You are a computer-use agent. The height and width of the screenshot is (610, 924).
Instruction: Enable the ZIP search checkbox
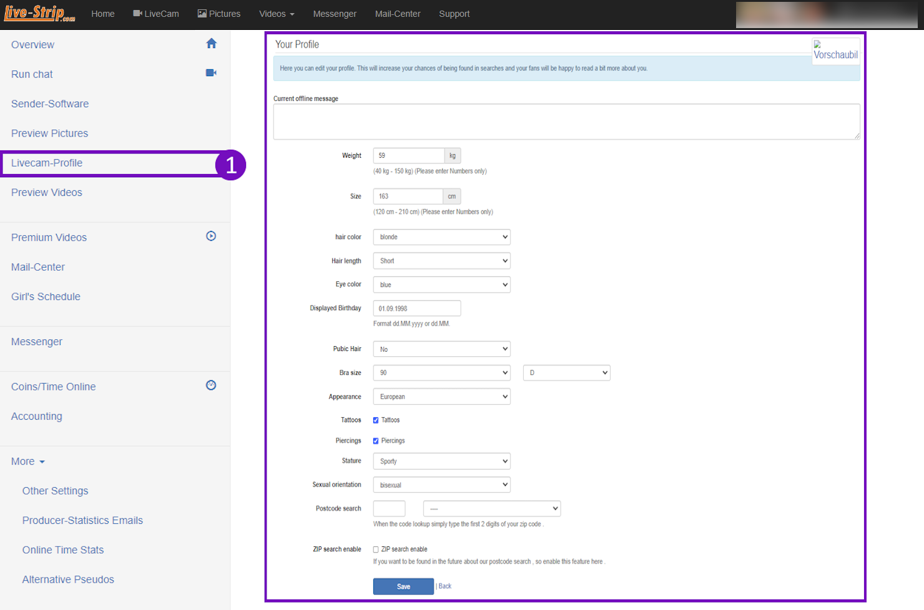(376, 549)
